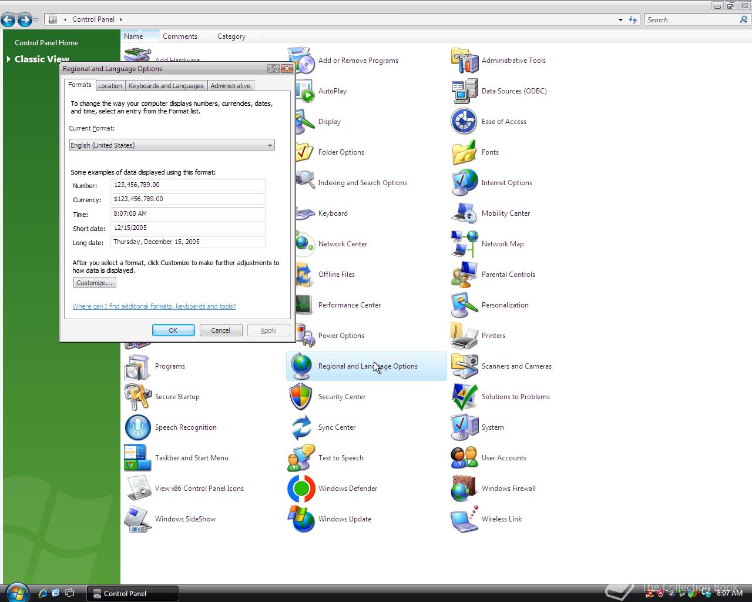Click Cancel in Regional and Language Options
Viewport: 752px width, 602px height.
[221, 330]
